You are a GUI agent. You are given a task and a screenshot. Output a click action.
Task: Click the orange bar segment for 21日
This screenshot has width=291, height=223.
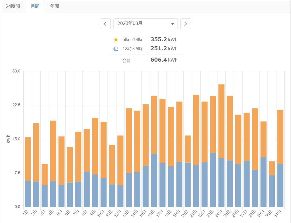point(196,129)
